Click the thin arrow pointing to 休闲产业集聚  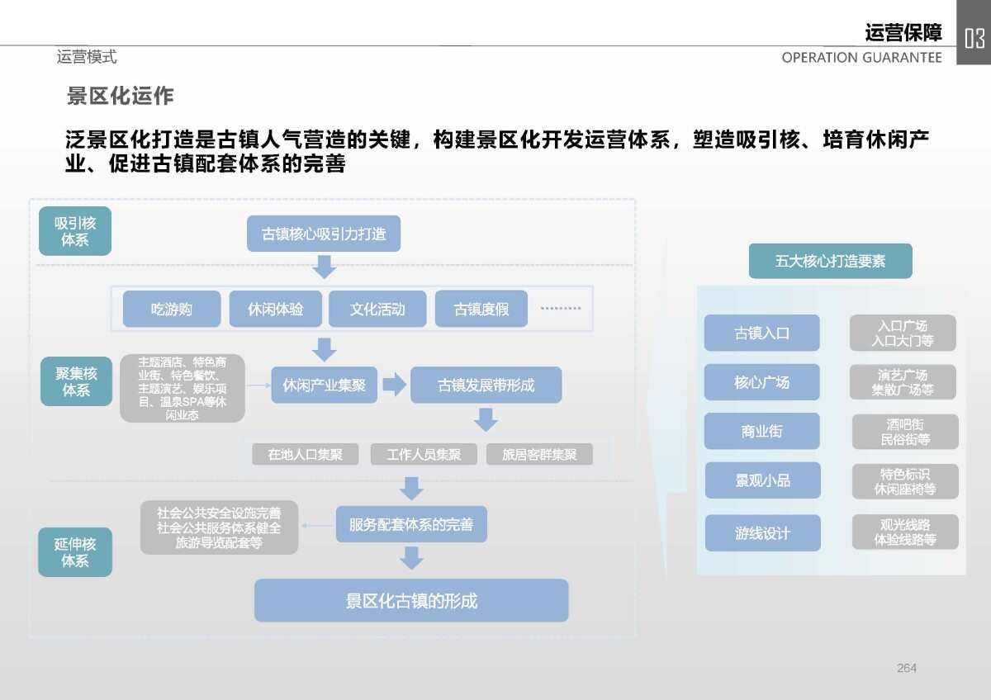point(259,385)
